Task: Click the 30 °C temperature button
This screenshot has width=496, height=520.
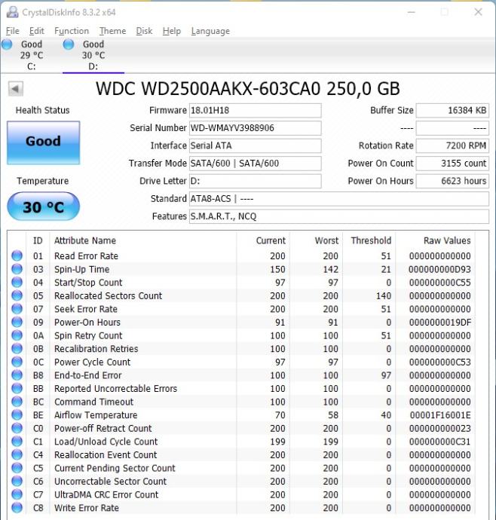Action: 44,206
